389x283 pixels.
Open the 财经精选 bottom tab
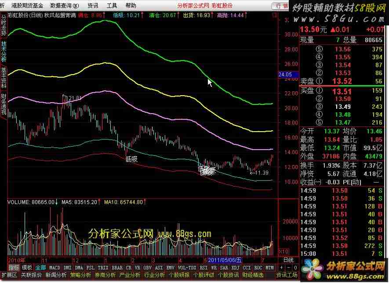pos(253,275)
